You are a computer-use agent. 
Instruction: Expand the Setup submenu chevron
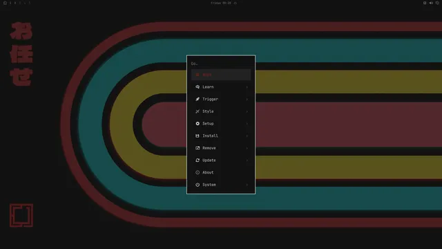click(x=247, y=123)
